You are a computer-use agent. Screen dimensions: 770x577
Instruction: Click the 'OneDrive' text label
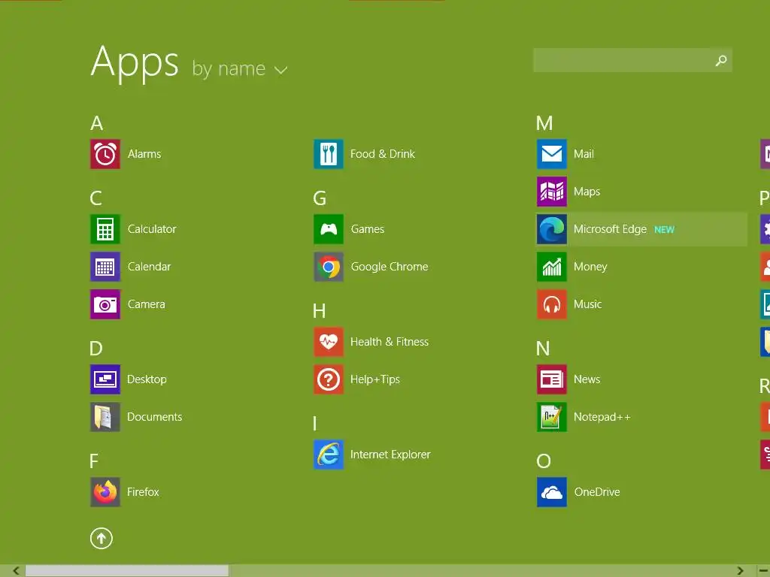597,492
